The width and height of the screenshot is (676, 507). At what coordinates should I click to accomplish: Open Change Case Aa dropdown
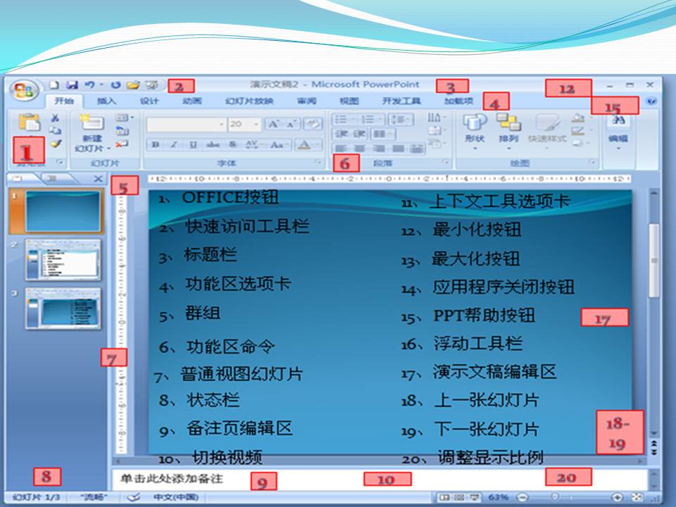(279, 144)
